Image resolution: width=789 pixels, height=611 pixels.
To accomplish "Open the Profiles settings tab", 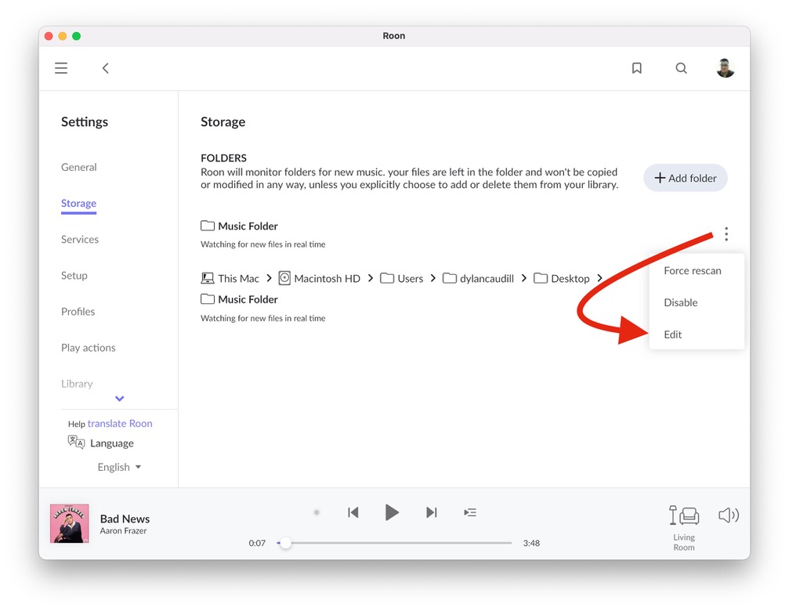I will coord(78,312).
